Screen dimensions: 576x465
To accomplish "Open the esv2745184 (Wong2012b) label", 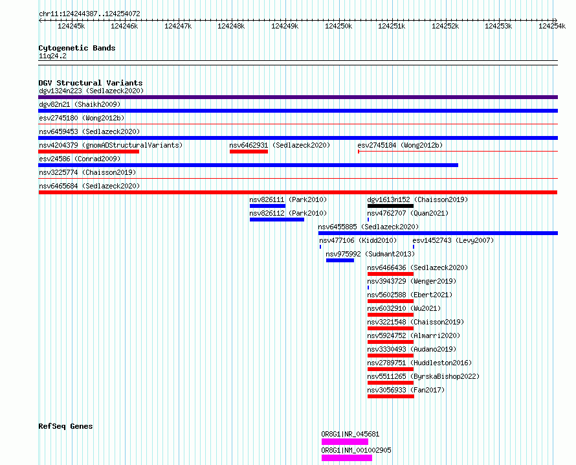I will (400, 145).
